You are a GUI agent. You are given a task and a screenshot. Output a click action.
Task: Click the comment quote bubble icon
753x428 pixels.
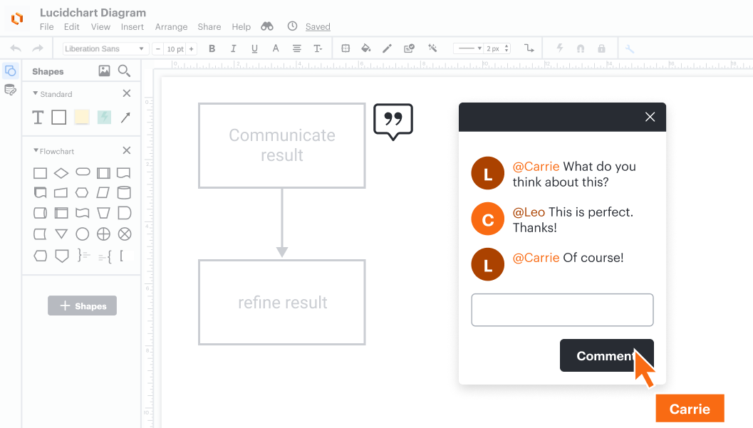[x=393, y=121]
